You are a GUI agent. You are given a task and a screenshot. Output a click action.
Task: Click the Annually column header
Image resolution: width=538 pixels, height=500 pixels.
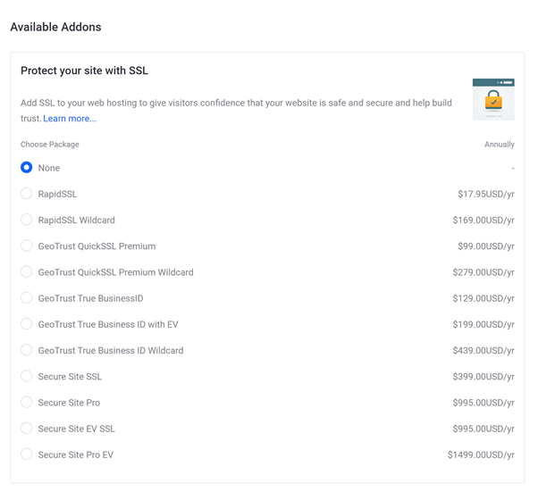tap(500, 145)
